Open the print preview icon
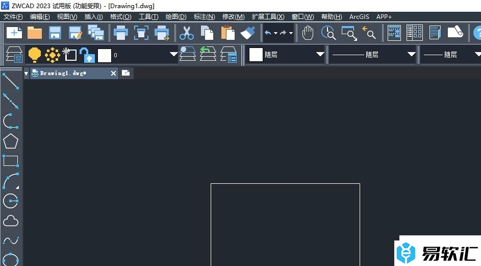Viewport: 481px width, 266px height. pyautogui.click(x=141, y=33)
